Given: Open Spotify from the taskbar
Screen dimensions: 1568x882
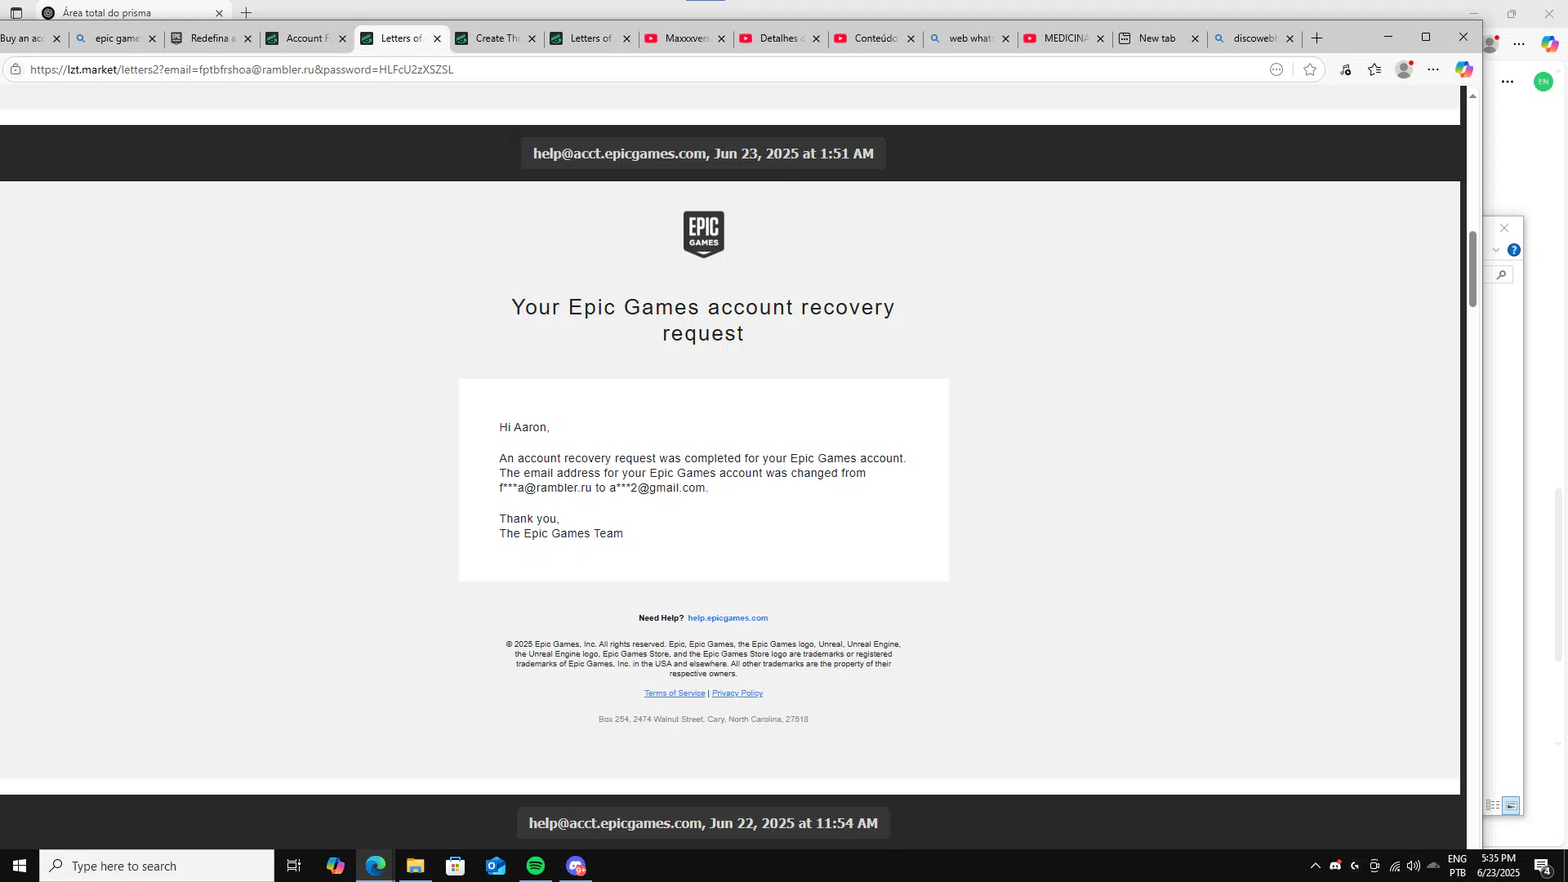Looking at the screenshot, I should [x=536, y=866].
